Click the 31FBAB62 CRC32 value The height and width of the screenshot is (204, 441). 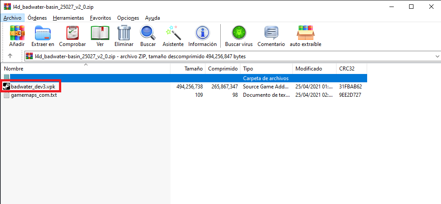351,87
